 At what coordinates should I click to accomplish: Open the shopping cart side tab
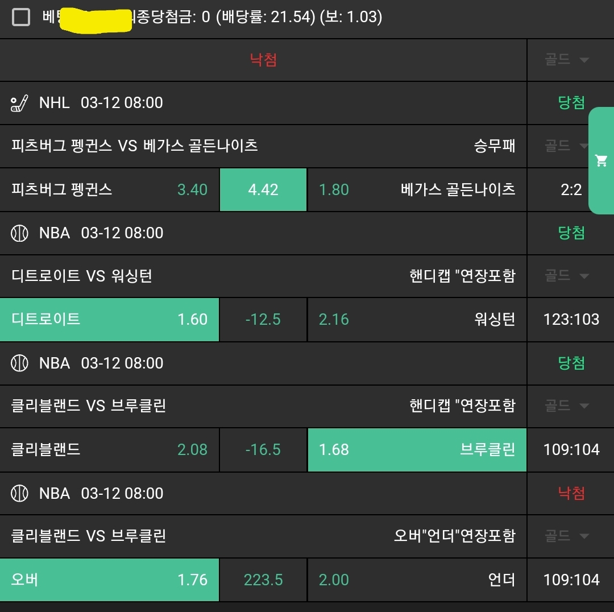click(x=601, y=161)
